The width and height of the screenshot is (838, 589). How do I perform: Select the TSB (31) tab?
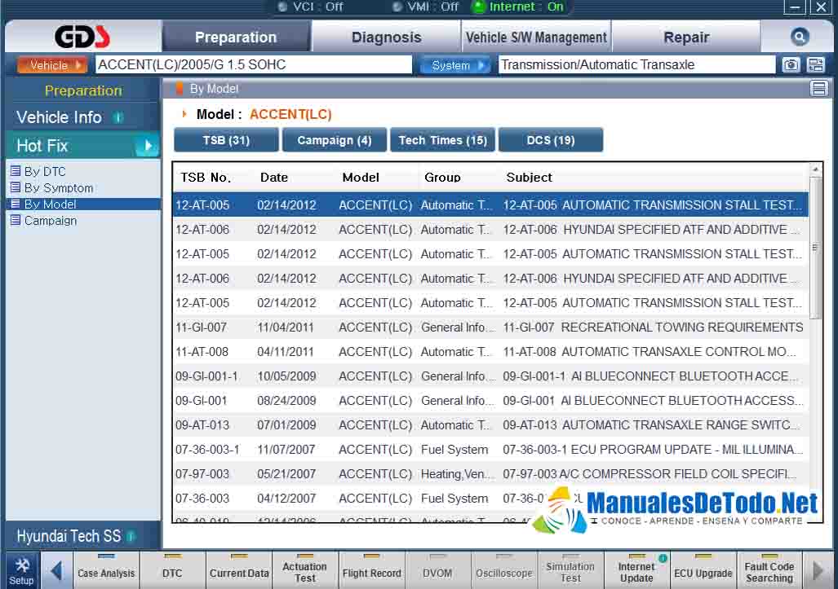226,140
